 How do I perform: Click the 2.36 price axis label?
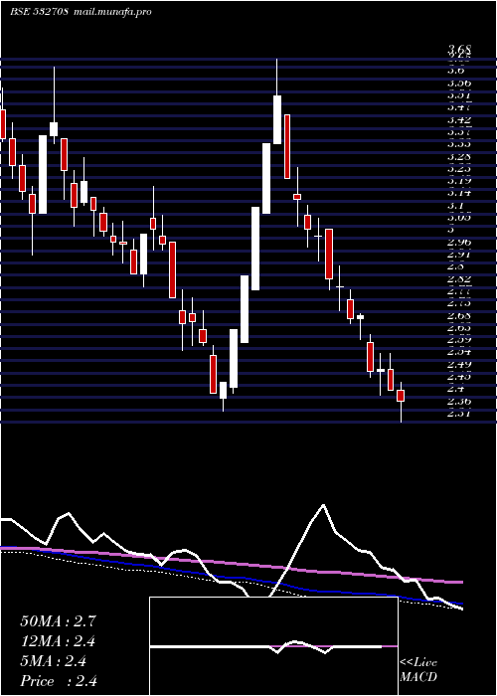pyautogui.click(x=459, y=402)
